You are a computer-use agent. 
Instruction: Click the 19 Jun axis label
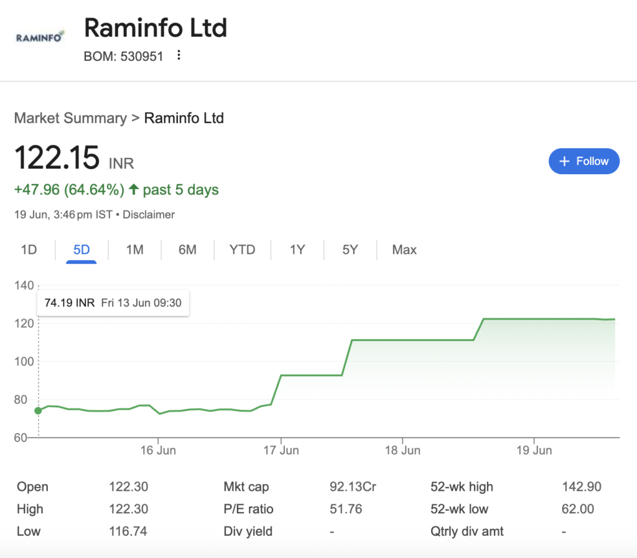pos(534,450)
